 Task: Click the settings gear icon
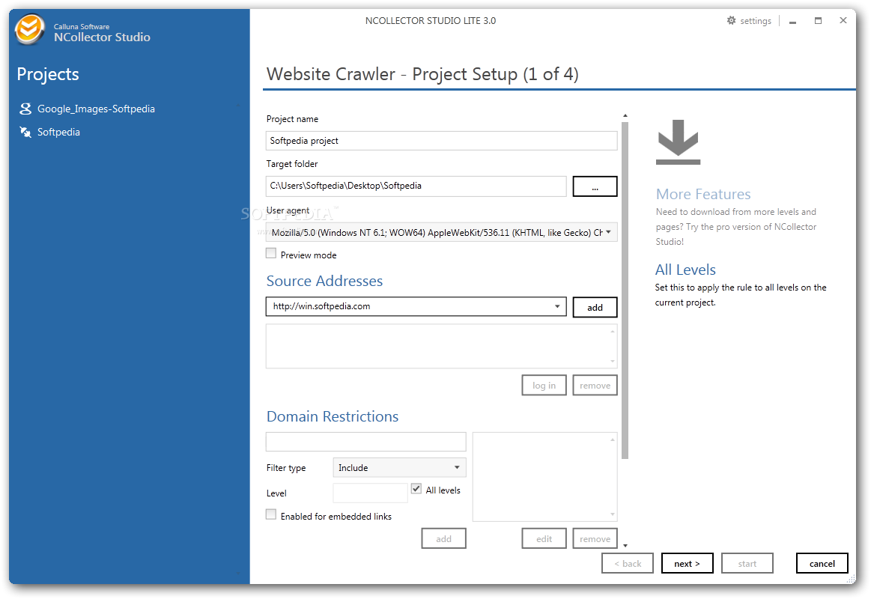pyautogui.click(x=731, y=20)
